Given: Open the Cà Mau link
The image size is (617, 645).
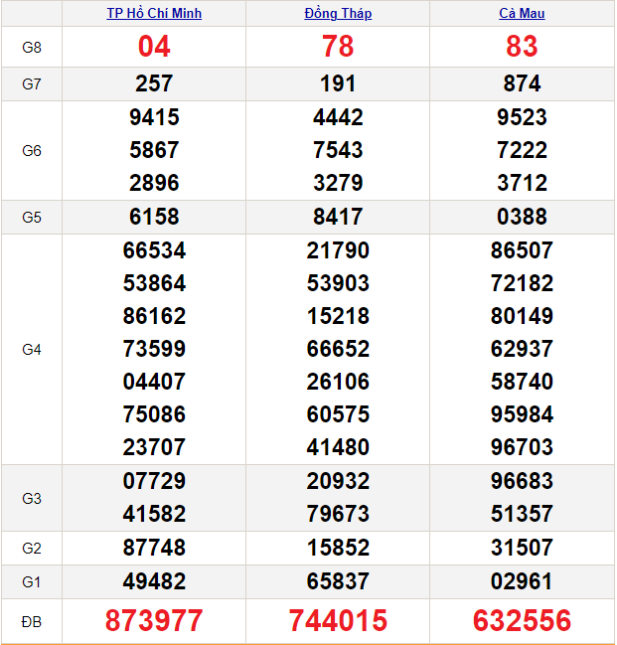Looking at the screenshot, I should (x=522, y=13).
